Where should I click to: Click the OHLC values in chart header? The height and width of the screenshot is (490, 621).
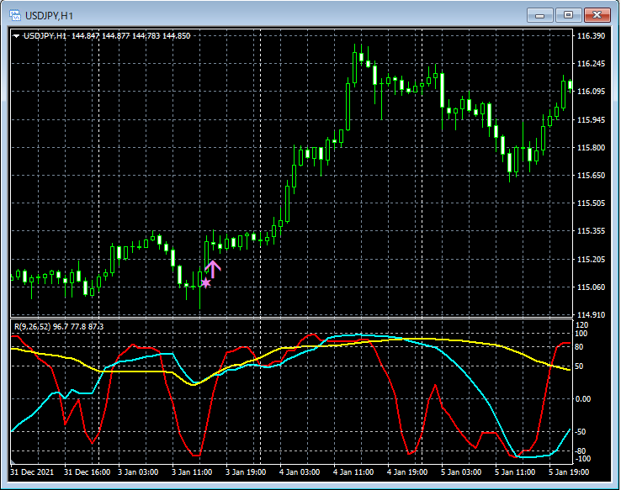[x=131, y=36]
